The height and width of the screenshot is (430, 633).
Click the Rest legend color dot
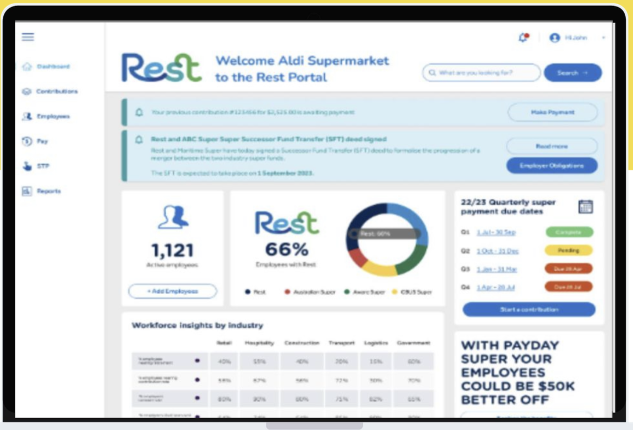pos(248,291)
